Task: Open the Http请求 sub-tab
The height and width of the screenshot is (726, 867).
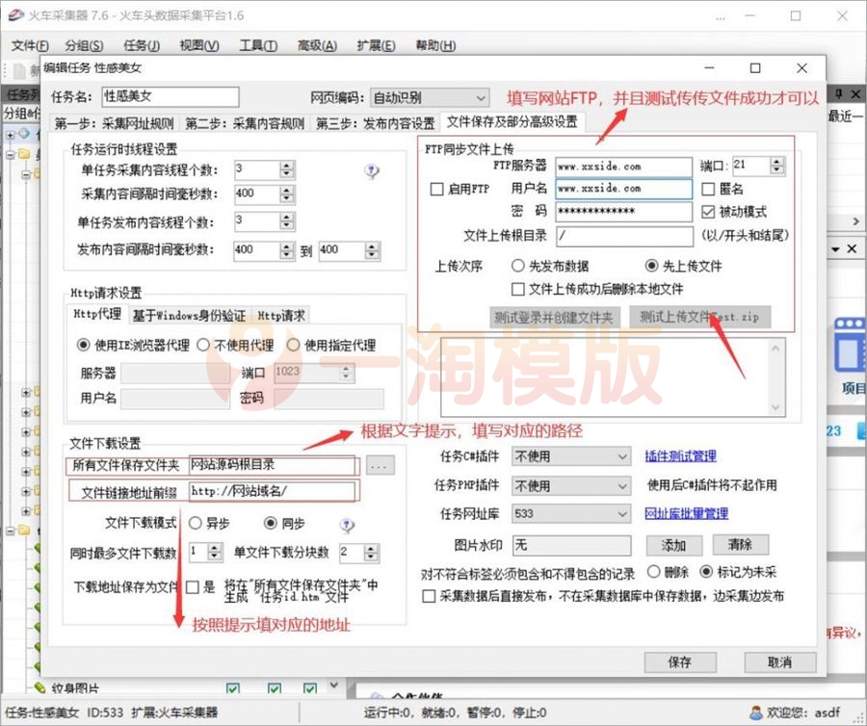Action: click(281, 316)
